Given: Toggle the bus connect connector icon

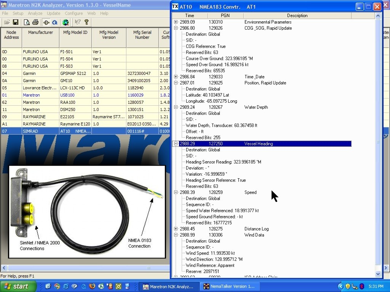Looking at the screenshot, I should 46,22.
